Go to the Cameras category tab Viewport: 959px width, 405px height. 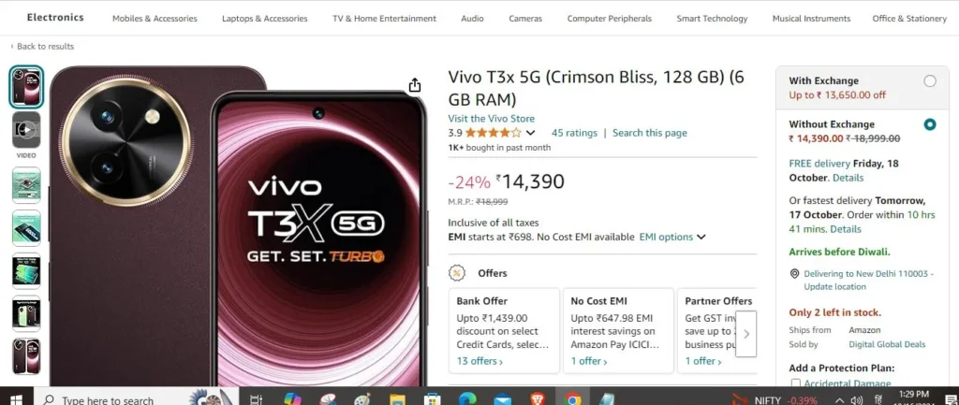click(x=525, y=19)
